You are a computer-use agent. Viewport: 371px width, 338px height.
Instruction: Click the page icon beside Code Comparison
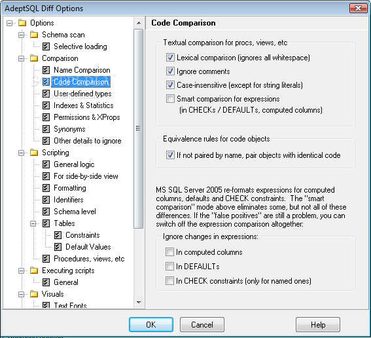point(46,82)
